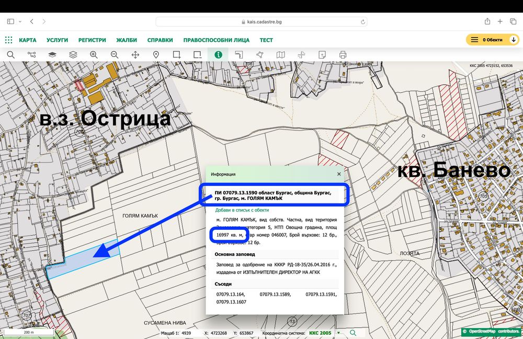Click the Основна заповед heading

[x=235, y=254]
